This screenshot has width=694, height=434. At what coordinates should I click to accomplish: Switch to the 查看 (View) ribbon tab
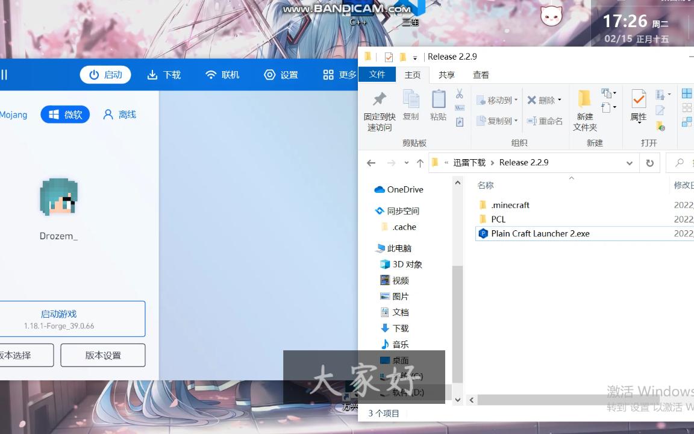point(481,75)
